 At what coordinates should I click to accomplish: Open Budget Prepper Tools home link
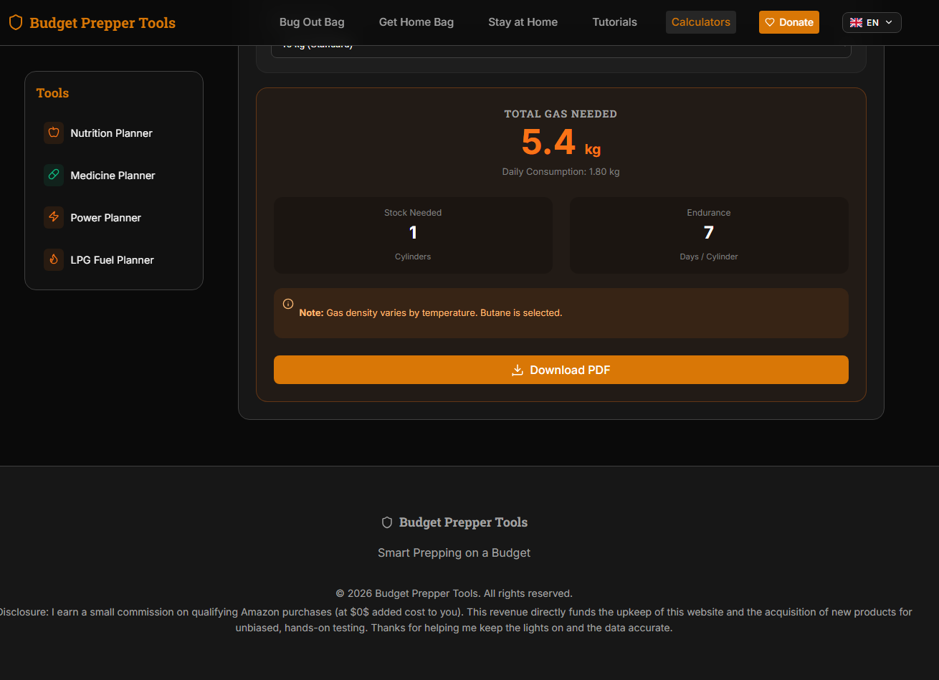coord(92,22)
